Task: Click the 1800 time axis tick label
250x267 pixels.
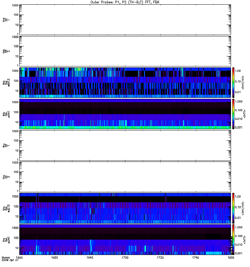Action: coord(230,258)
